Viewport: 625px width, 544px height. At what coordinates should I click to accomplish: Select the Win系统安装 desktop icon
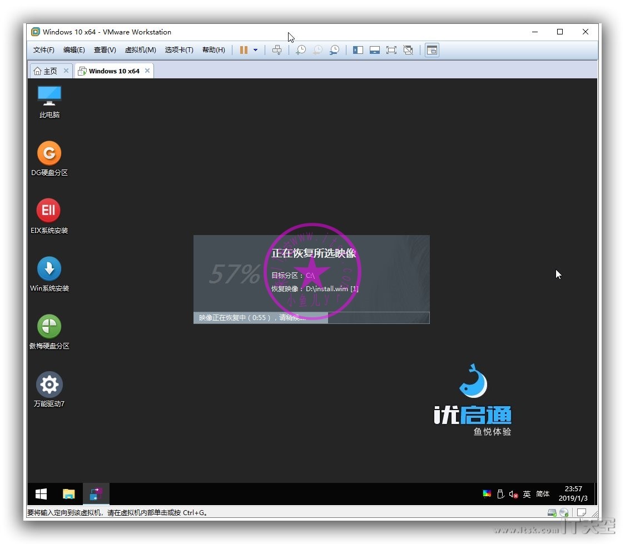pos(49,274)
